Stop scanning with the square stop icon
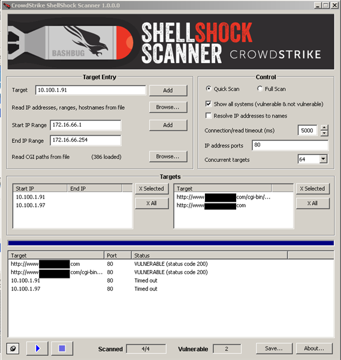This screenshot has height=360, width=341. coord(62,348)
